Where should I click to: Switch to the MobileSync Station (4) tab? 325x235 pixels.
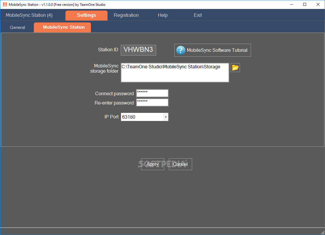pyautogui.click(x=29, y=15)
